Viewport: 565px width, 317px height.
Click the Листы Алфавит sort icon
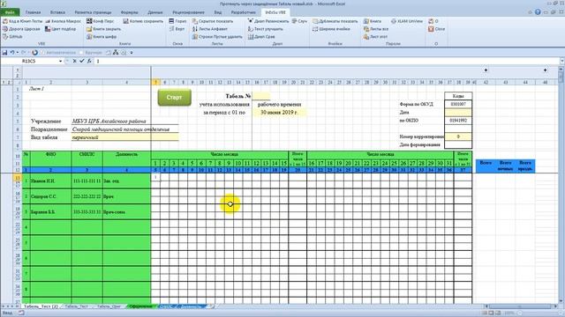[195, 29]
